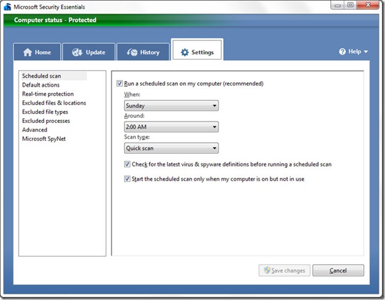Uncheck Run a scheduled scan on my computer
The height and width of the screenshot is (300, 385).
tap(120, 84)
